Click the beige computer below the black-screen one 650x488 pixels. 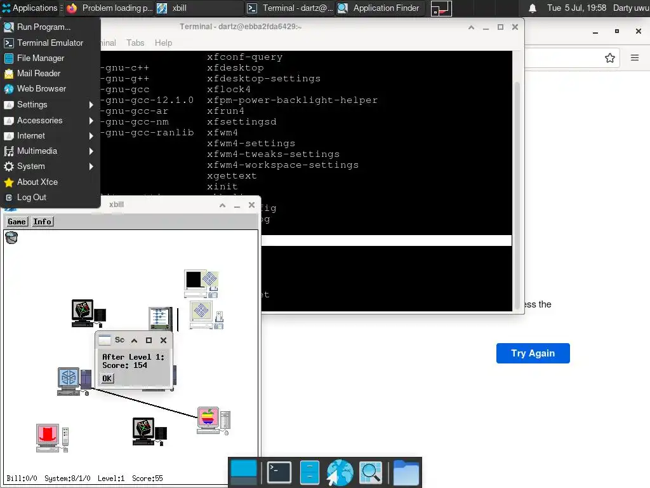[x=206, y=315]
